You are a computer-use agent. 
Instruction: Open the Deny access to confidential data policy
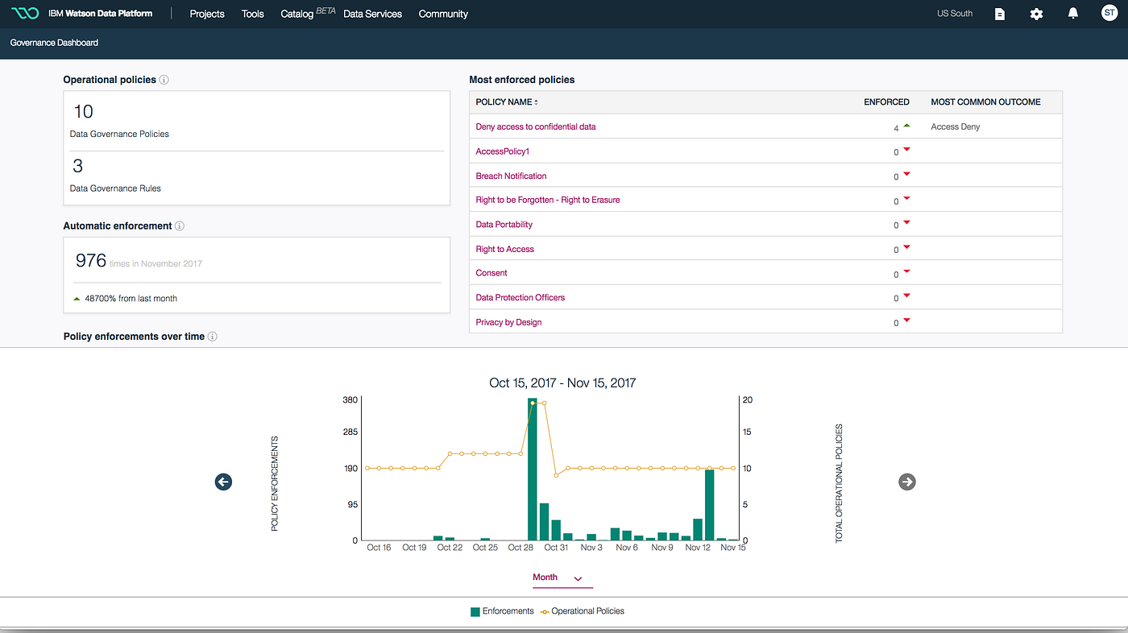coord(535,126)
